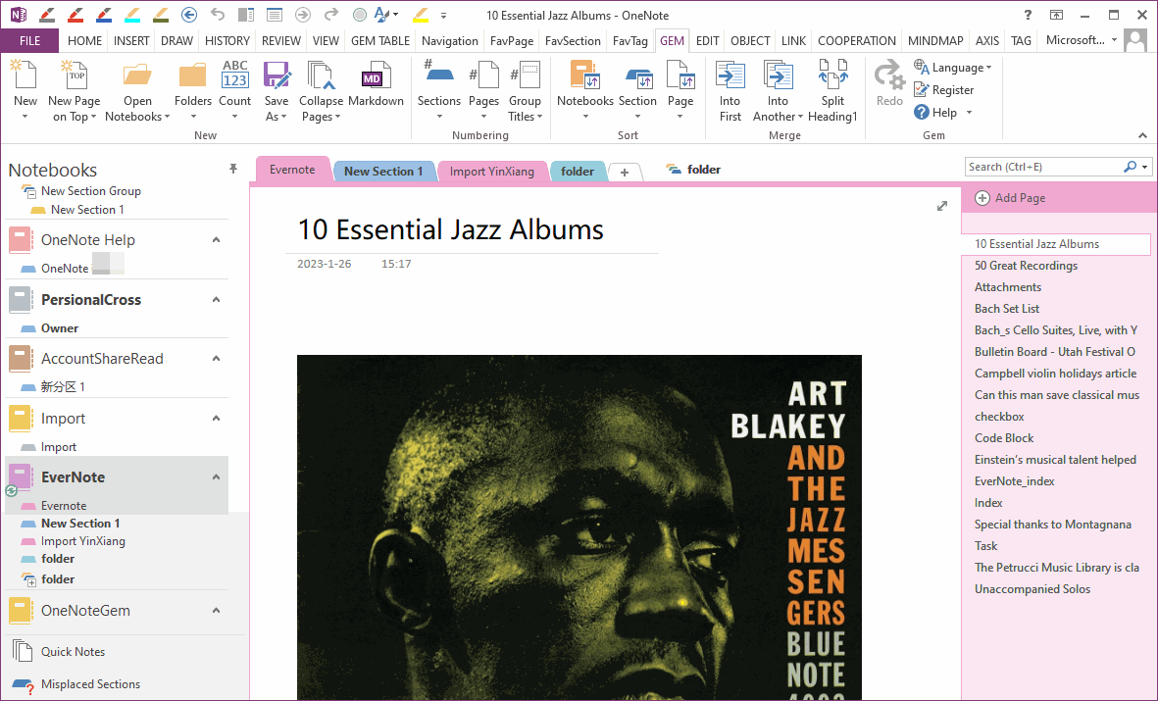This screenshot has height=701, width=1158.
Task: Click New Page on Top icon
Action: click(x=74, y=75)
